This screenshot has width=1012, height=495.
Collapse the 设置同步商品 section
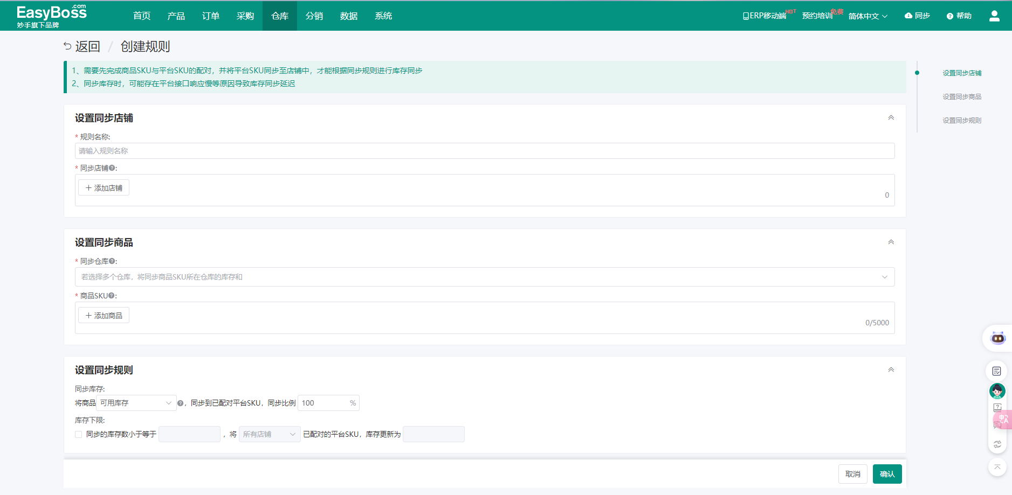(x=891, y=242)
